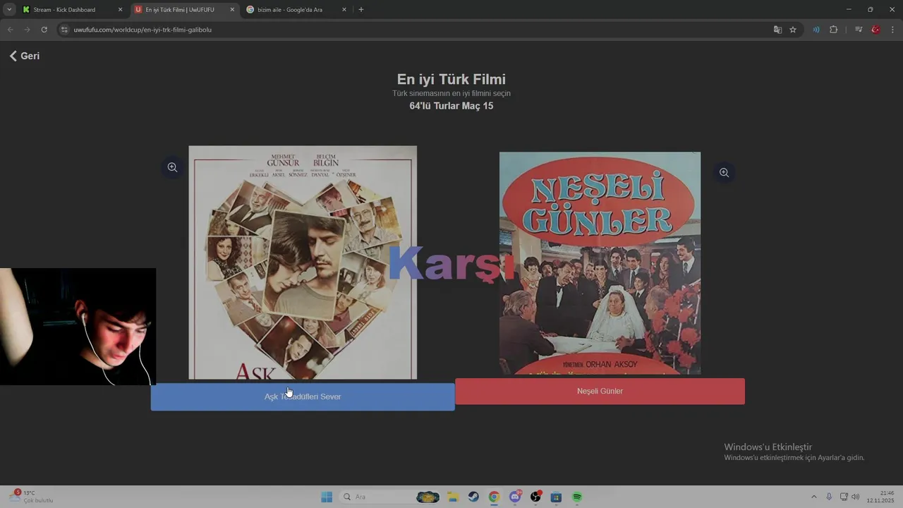Vote for Neşeli Günler red button
This screenshot has height=508, width=903.
pos(600,391)
